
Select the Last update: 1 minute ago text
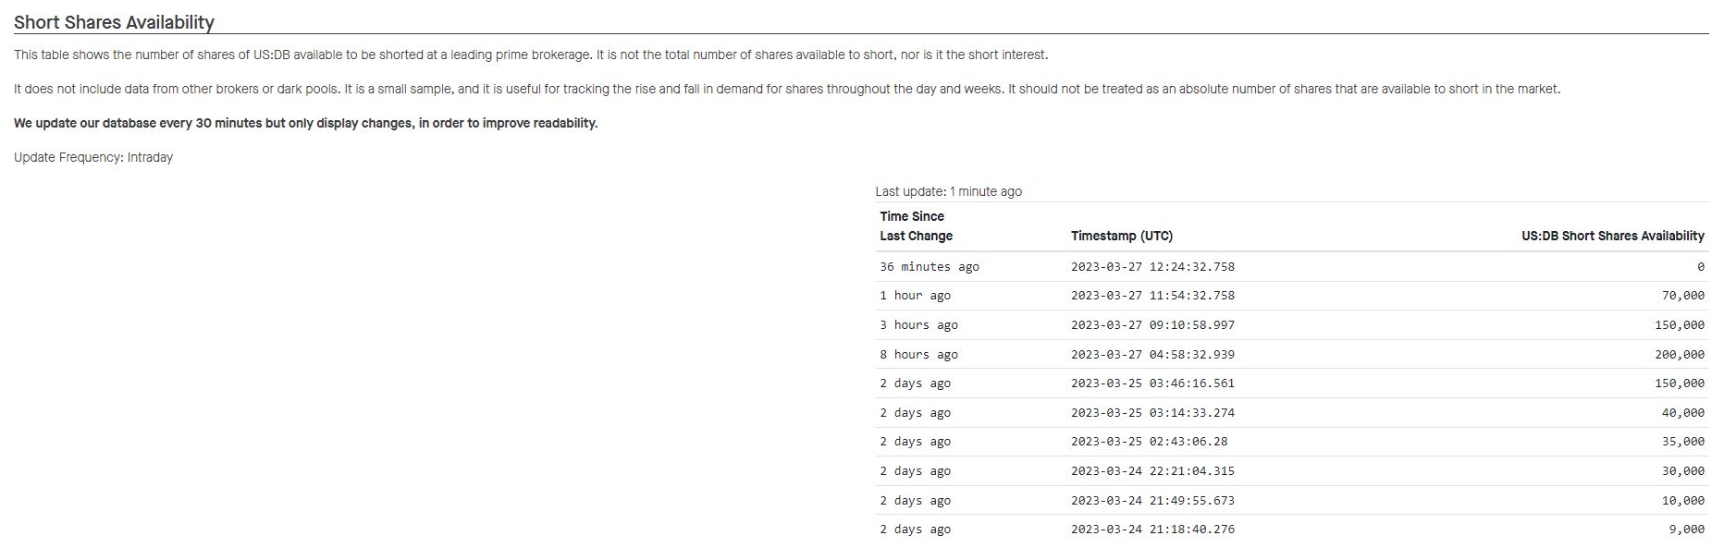(x=948, y=191)
